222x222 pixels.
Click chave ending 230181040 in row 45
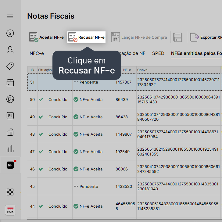point(178,186)
